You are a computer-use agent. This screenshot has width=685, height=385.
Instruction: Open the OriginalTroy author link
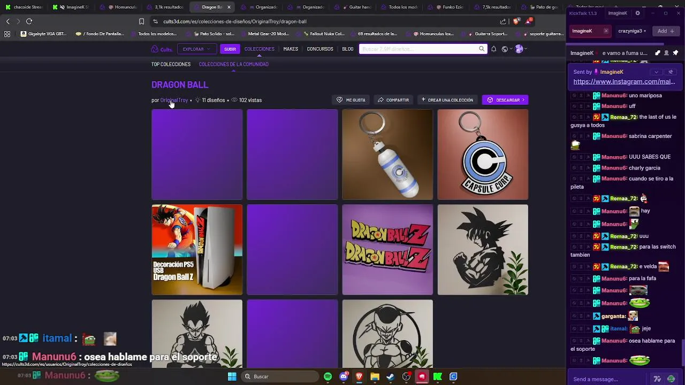(174, 100)
